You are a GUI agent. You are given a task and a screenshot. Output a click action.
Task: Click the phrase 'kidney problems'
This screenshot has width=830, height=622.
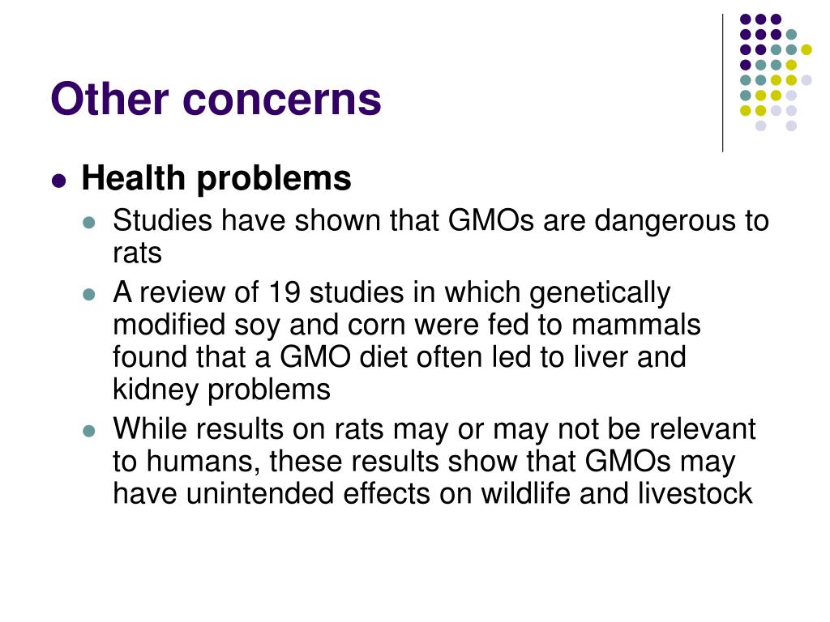click(x=221, y=390)
